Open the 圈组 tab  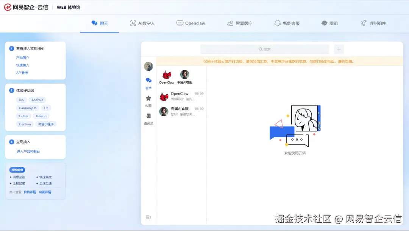pyautogui.click(x=329, y=23)
